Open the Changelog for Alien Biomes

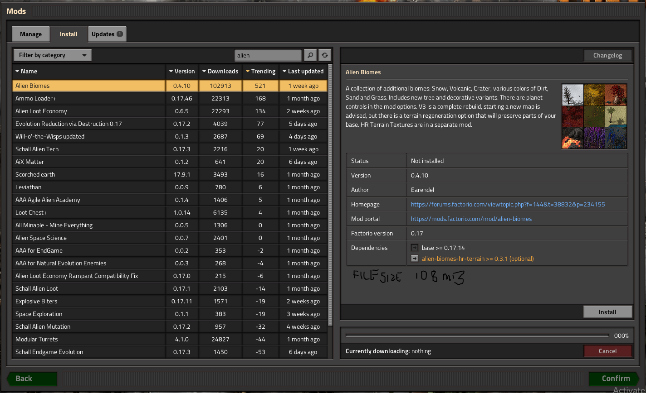[x=607, y=55]
